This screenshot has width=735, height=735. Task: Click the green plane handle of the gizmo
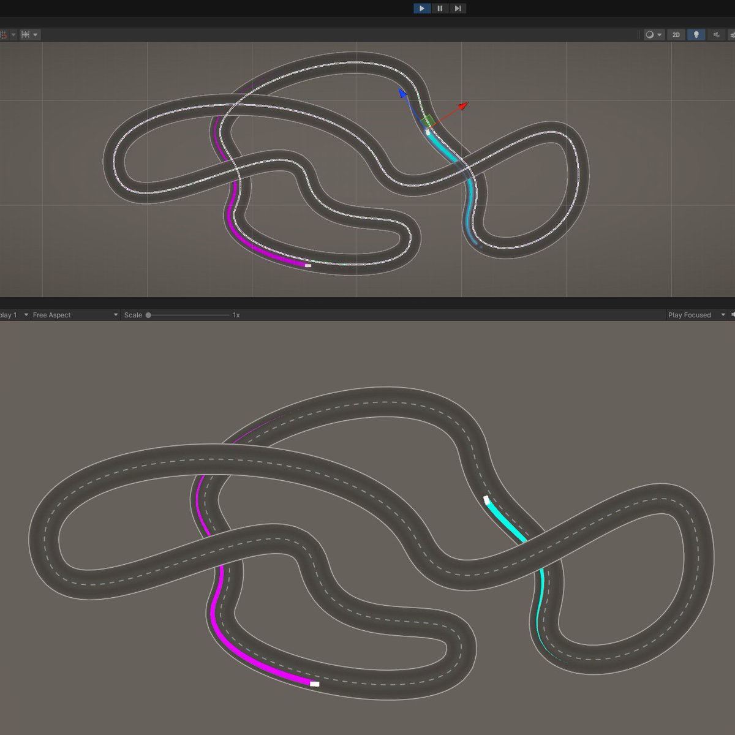pyautogui.click(x=428, y=121)
